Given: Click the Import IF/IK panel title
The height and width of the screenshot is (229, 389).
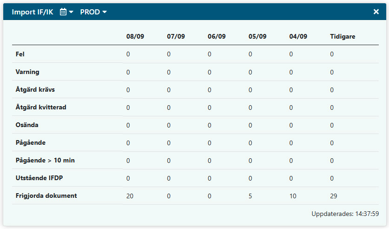Looking at the screenshot, I should click(x=33, y=12).
